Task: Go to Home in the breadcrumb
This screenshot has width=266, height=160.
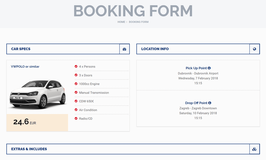Action: pyautogui.click(x=121, y=22)
